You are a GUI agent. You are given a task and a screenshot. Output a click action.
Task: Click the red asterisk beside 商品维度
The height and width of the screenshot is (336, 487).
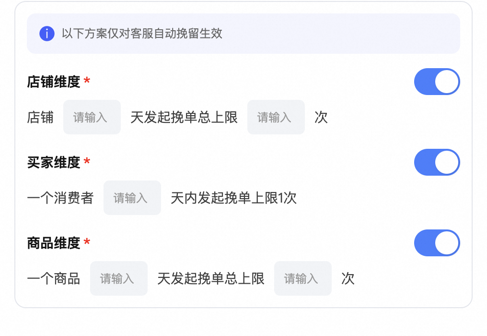(86, 243)
